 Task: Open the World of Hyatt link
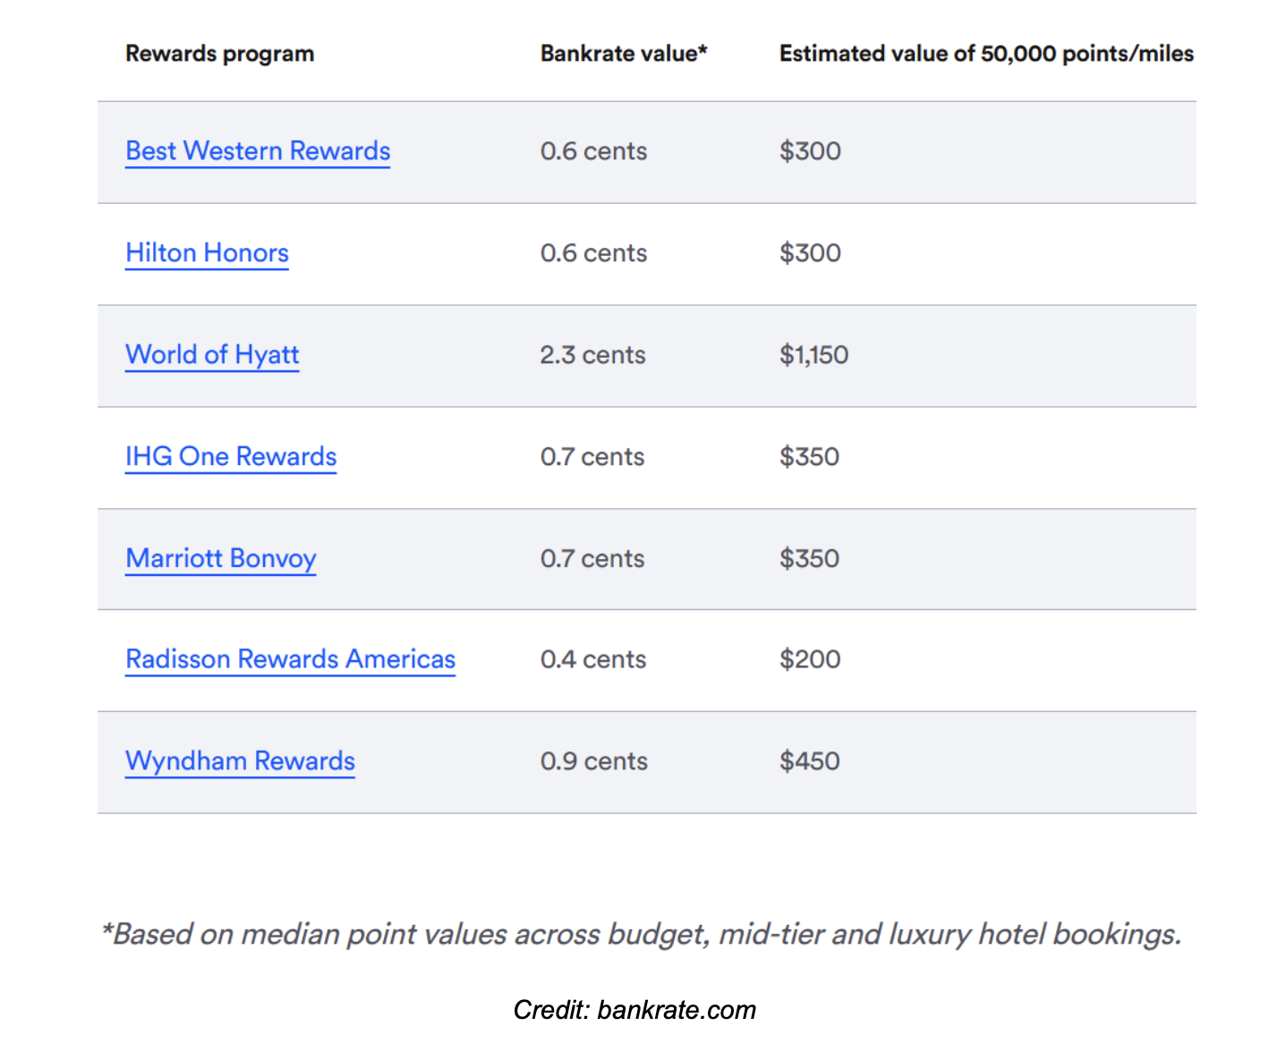point(212,355)
